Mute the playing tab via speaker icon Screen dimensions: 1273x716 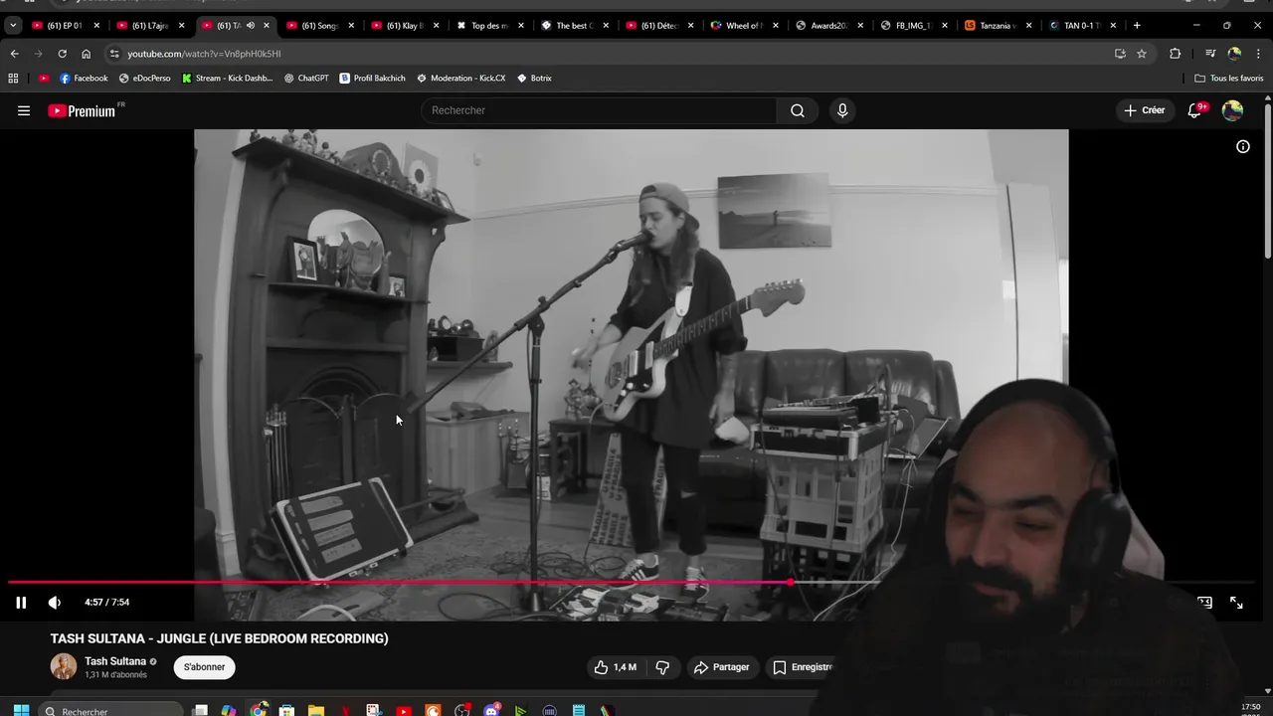click(x=251, y=25)
